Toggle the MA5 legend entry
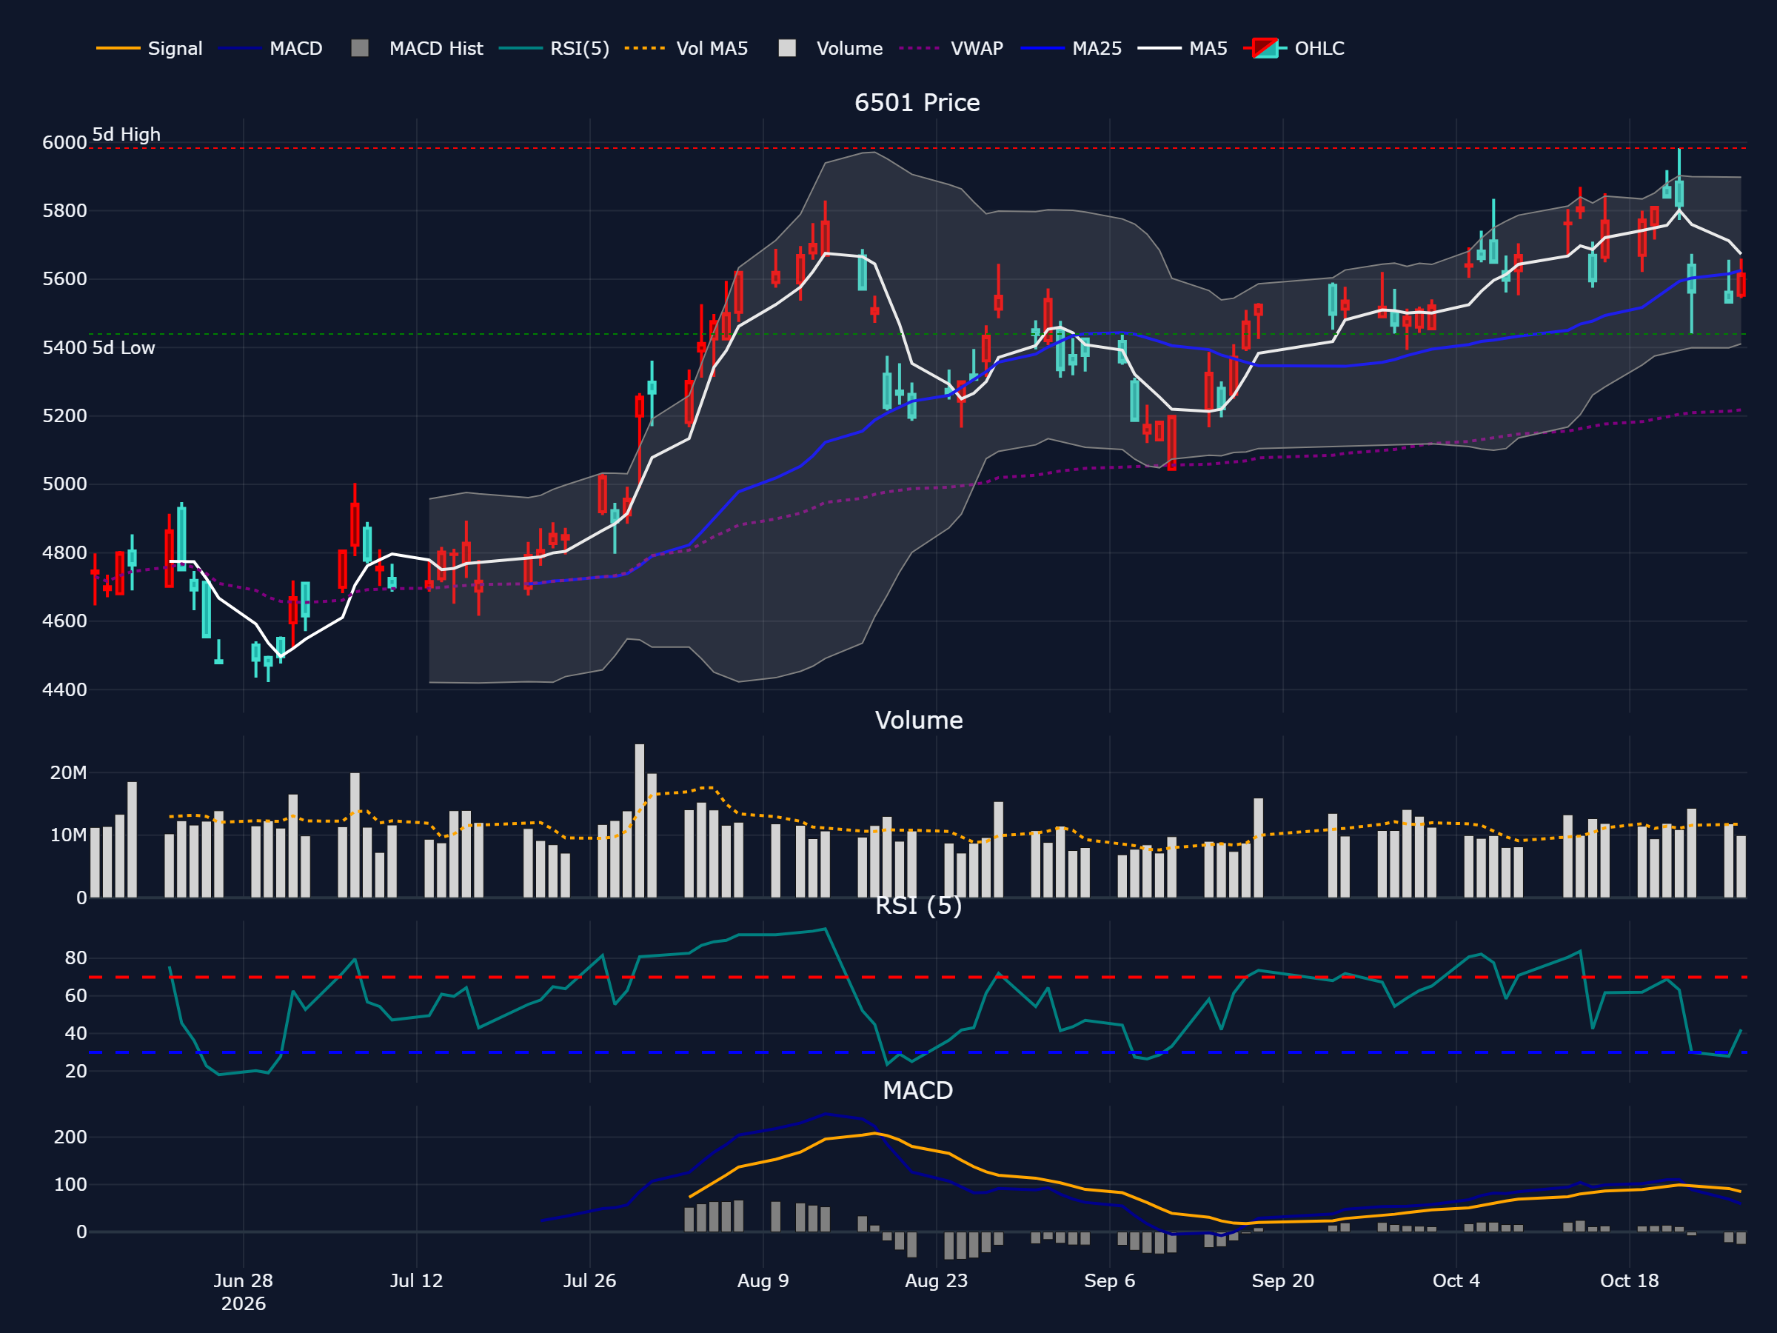1777x1333 pixels. point(1182,48)
